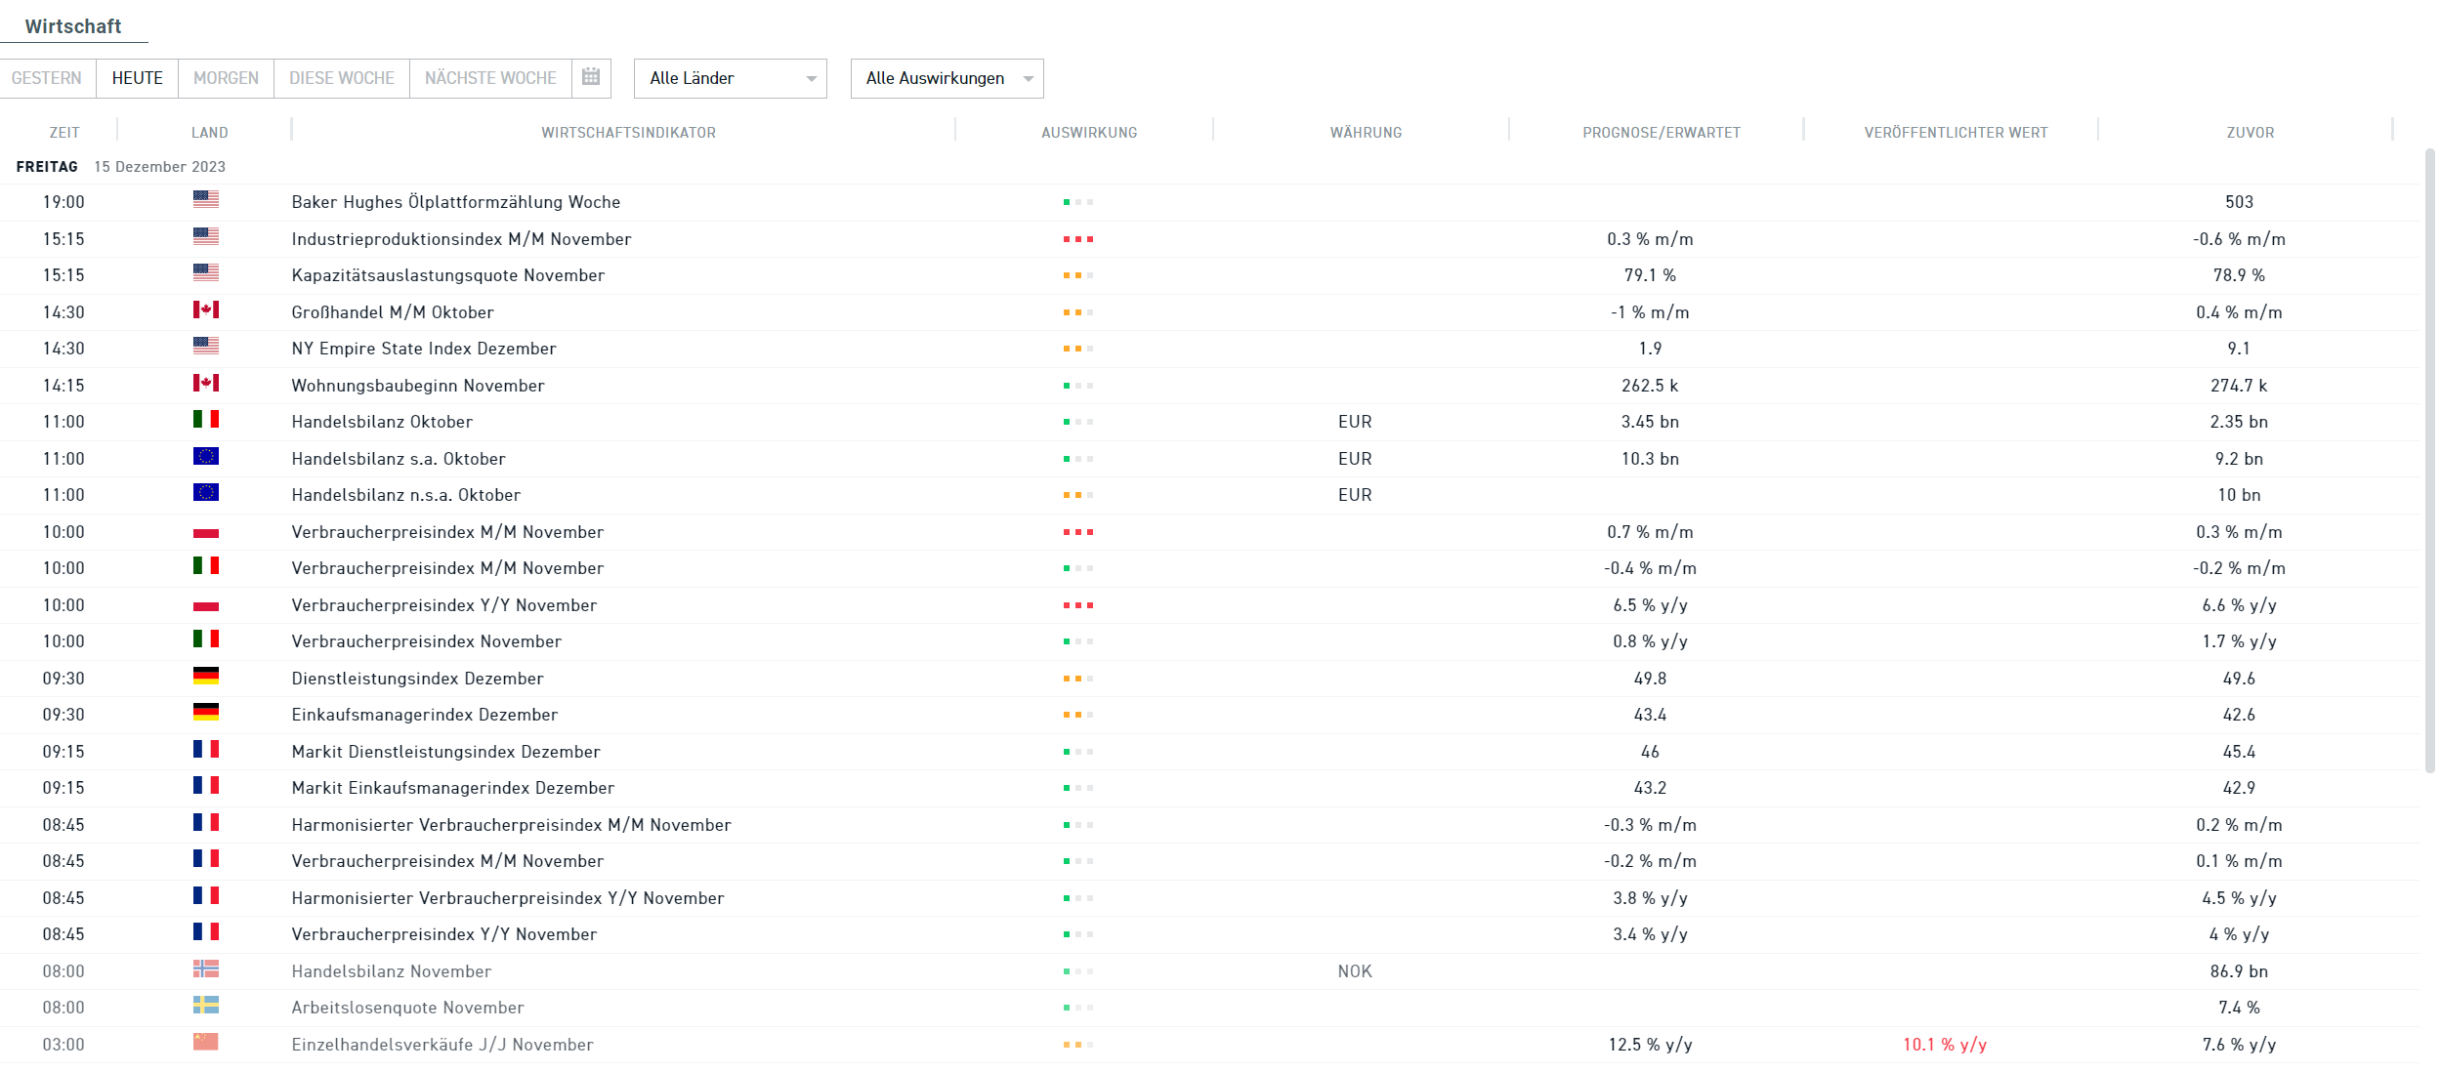Open NY Empire State Index Dezember entry
This screenshot has width=2441, height=1072.
[424, 349]
